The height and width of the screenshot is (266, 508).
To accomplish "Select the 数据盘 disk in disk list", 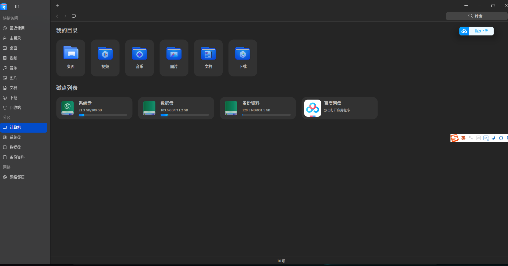I will tap(176, 108).
